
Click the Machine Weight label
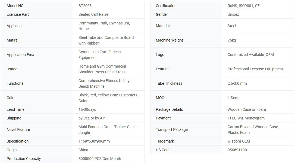[x=169, y=40]
